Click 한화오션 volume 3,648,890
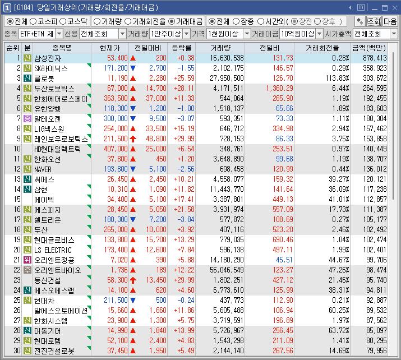The height and width of the screenshot is (360, 401). tap(228, 159)
